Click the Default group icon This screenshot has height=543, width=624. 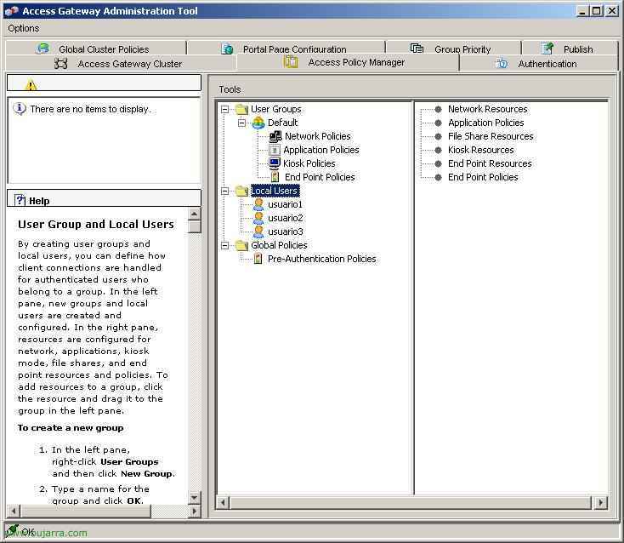pyautogui.click(x=258, y=123)
